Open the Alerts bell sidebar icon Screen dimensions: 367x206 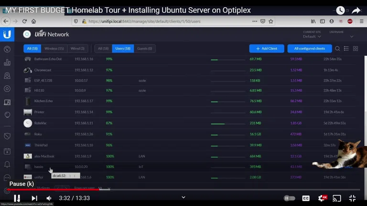[7, 165]
